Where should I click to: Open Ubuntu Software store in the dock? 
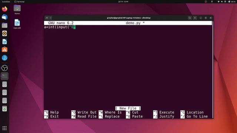coord(4,50)
